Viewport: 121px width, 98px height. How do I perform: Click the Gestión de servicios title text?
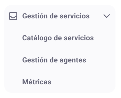tap(56, 16)
